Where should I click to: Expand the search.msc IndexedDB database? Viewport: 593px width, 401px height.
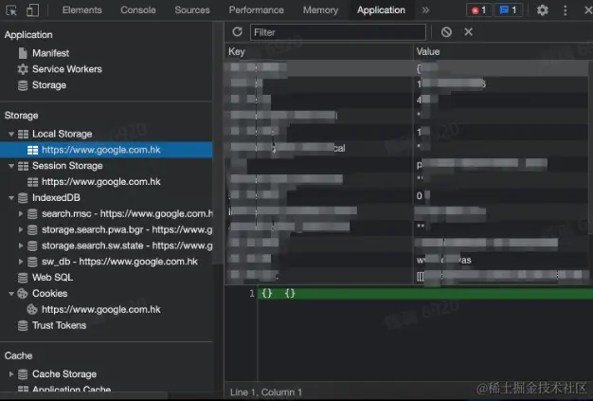[21, 214]
